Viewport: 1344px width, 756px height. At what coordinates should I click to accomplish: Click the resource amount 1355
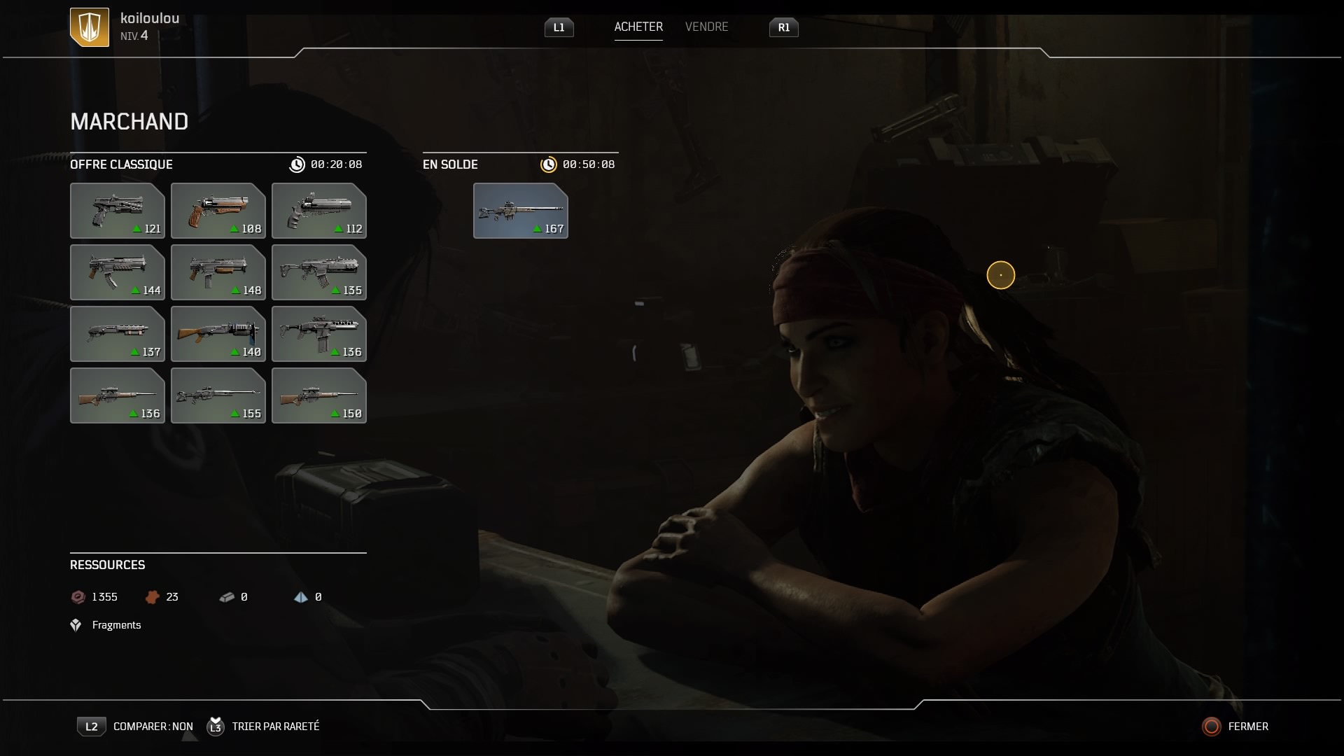pos(104,597)
